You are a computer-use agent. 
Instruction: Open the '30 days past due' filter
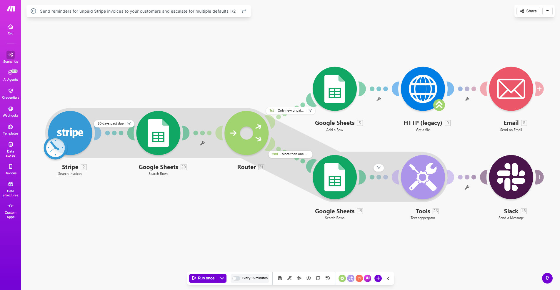click(114, 123)
